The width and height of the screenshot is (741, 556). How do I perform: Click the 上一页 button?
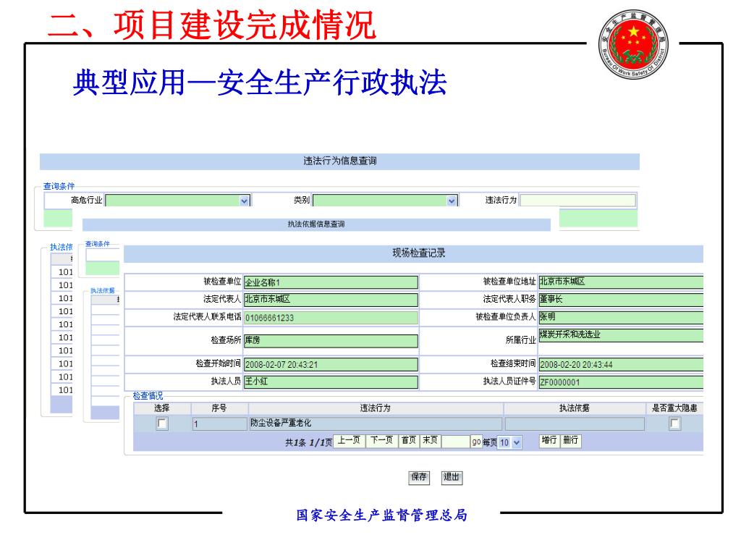pyautogui.click(x=349, y=441)
